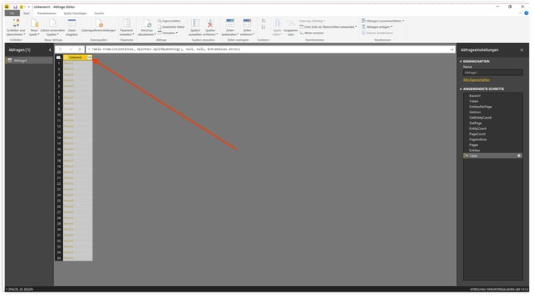Viewport: 534px width, 298px height.
Task: Select GetPage step
Action: coord(493,123)
